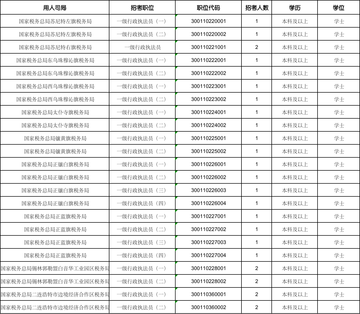The image size is (360, 314).
Task: Click position code 300110228001
Action: pos(208,268)
